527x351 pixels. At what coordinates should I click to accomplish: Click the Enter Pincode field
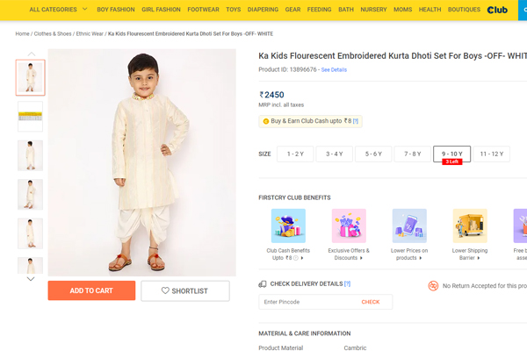coord(307,302)
